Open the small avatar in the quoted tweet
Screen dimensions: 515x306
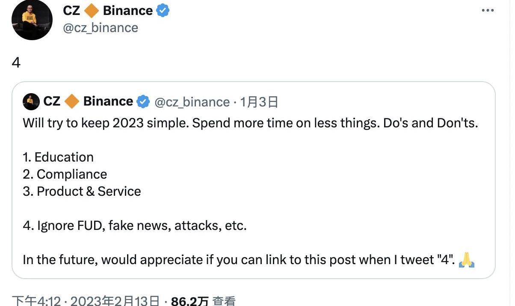(x=31, y=101)
